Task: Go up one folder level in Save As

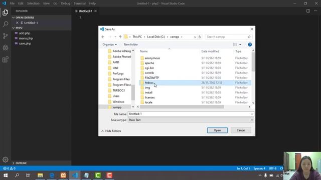Action: 120,36
